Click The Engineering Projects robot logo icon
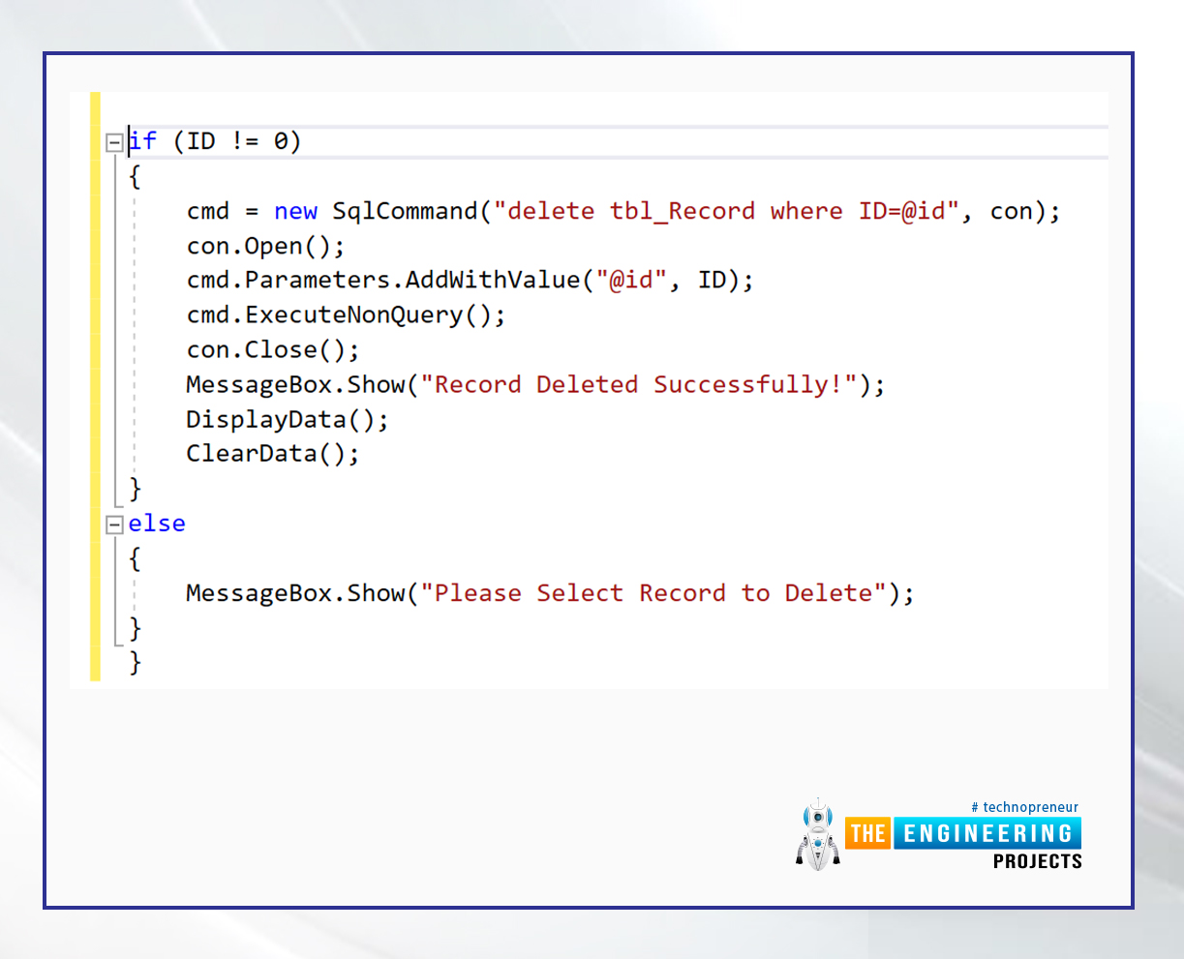Image resolution: width=1184 pixels, height=959 pixels. tap(818, 834)
